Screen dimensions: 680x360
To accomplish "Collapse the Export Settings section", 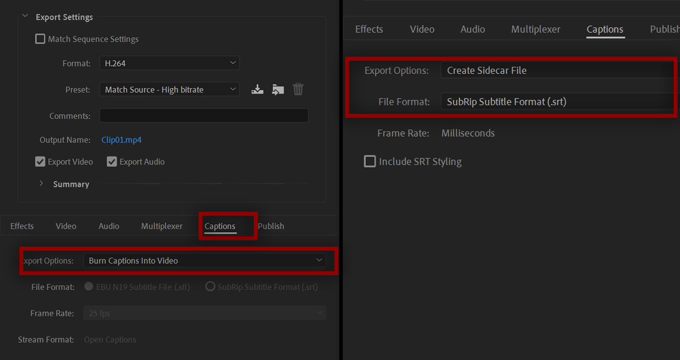I will pos(25,16).
